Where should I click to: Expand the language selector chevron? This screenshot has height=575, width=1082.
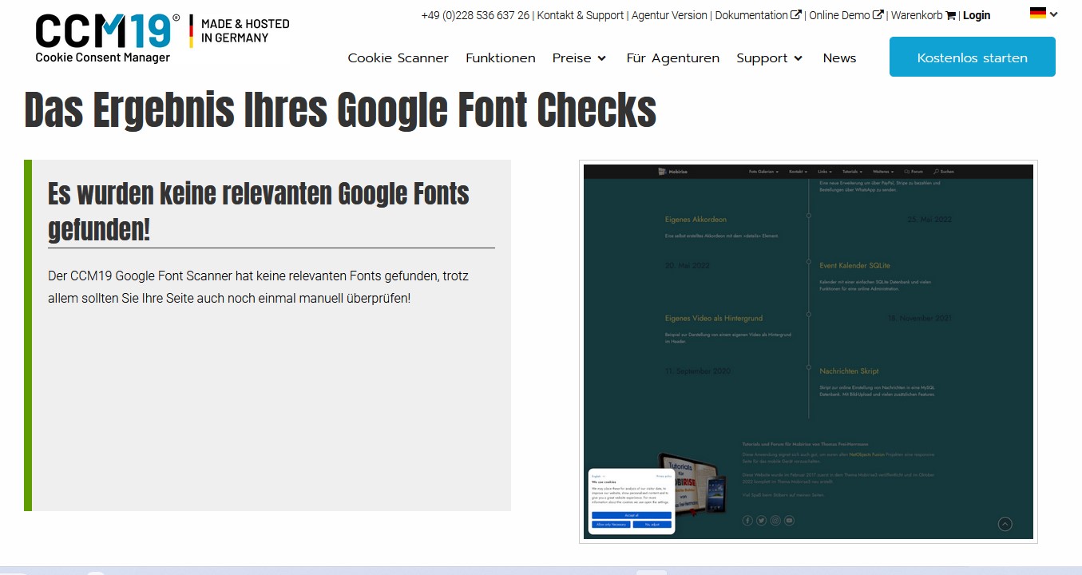(x=1054, y=14)
